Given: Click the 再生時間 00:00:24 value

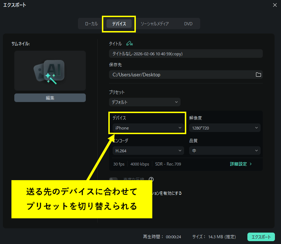Looking at the screenshot, I should pos(173,237).
